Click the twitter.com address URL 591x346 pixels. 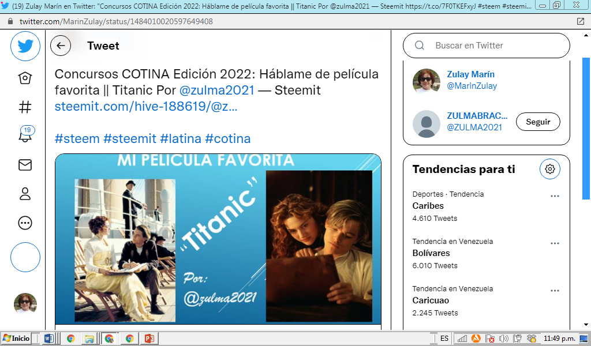[116, 21]
